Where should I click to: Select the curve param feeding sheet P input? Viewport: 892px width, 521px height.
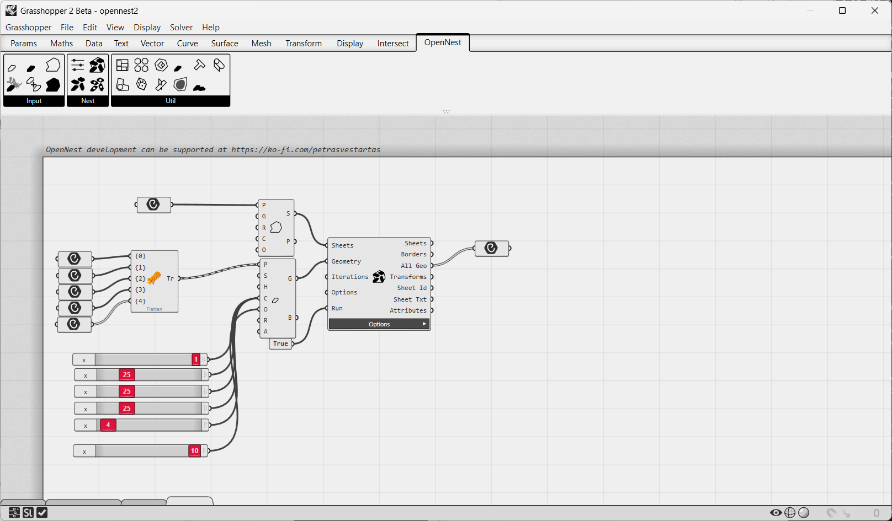pos(153,205)
